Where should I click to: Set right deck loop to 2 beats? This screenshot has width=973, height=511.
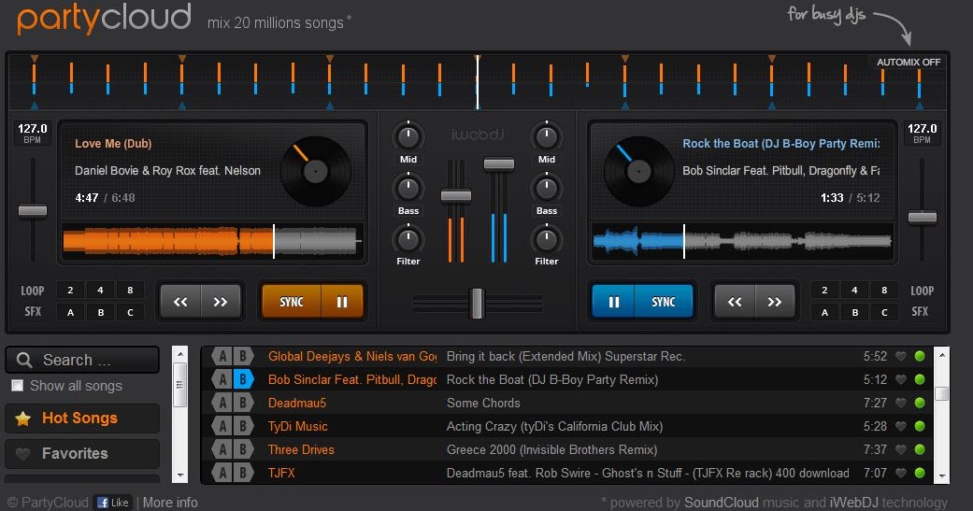(x=824, y=290)
